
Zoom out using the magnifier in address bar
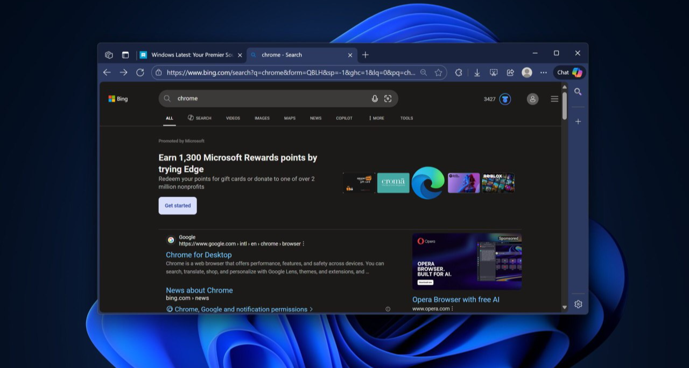(424, 72)
